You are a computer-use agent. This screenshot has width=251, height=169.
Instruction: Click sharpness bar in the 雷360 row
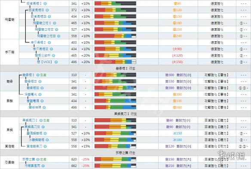[115, 107]
